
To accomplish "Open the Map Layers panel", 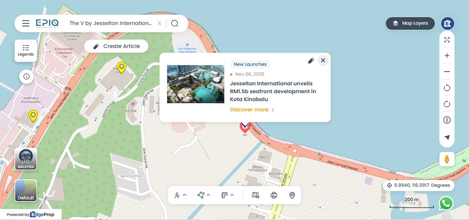I will click(x=410, y=23).
